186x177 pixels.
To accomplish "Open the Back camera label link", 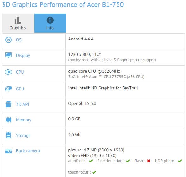I will point(28,151).
